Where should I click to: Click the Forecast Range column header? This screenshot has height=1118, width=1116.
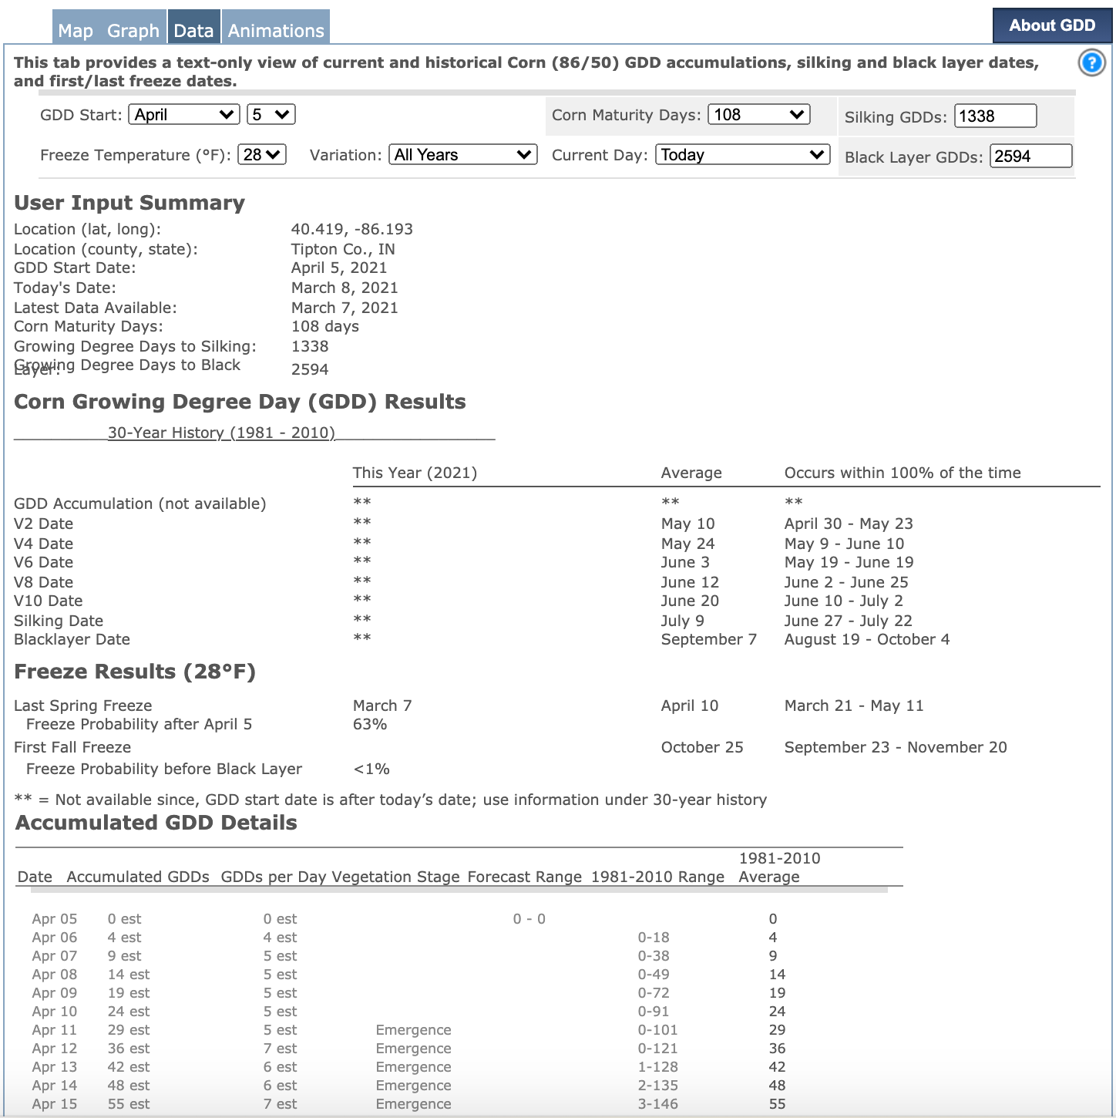point(524,877)
